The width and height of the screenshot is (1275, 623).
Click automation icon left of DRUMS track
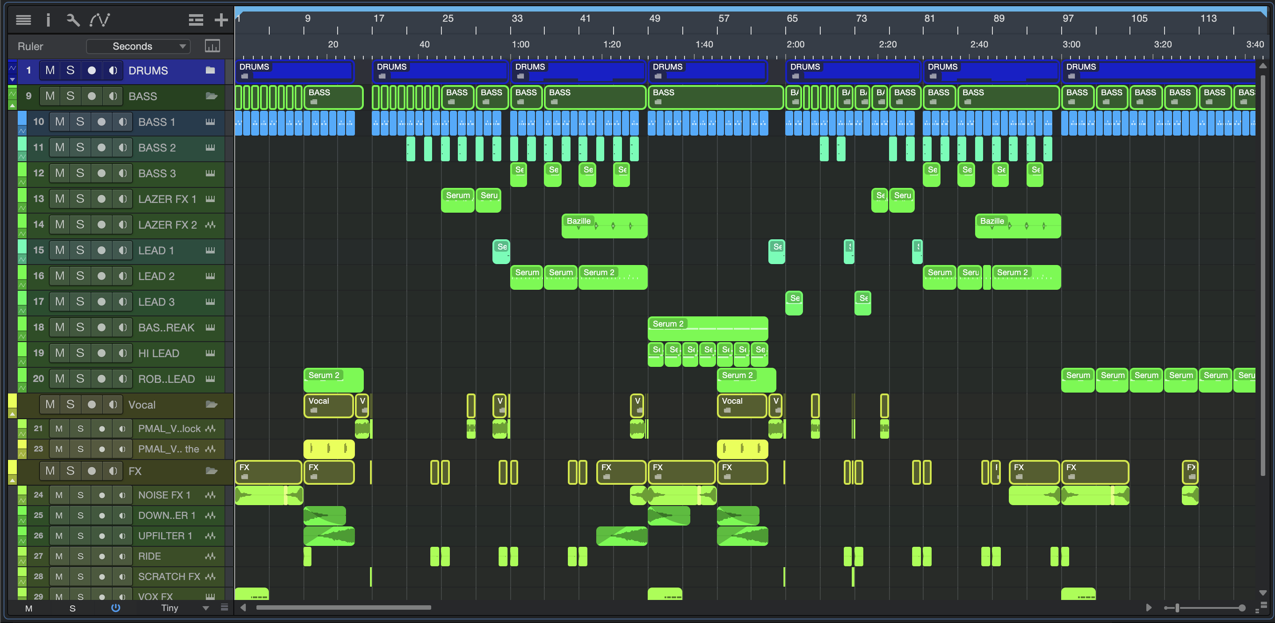[x=12, y=68]
